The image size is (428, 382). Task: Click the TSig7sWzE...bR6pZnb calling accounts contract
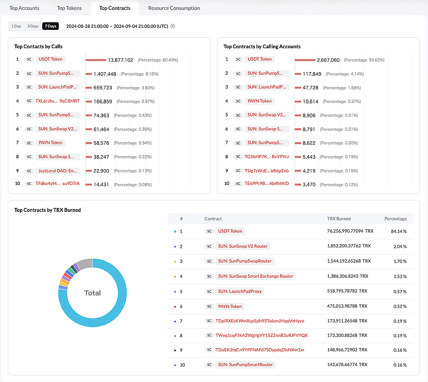pyautogui.click(x=266, y=171)
